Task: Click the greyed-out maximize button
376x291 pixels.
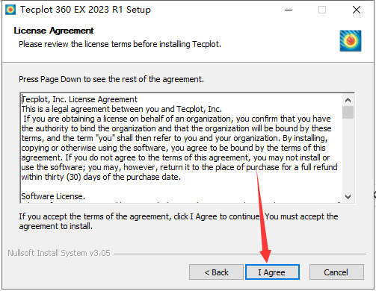Action: [322, 10]
